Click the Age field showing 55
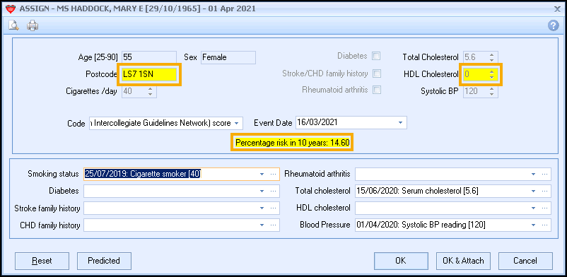 (x=149, y=57)
